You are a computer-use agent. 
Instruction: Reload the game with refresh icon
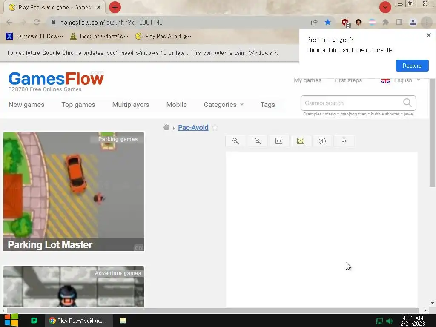(344, 141)
